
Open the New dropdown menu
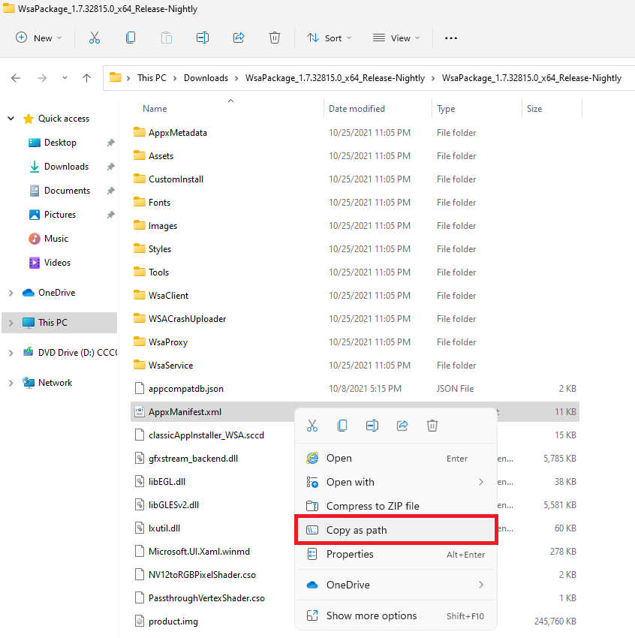click(38, 38)
